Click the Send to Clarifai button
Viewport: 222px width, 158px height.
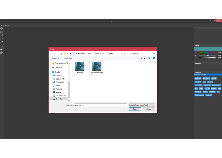click(x=208, y=75)
